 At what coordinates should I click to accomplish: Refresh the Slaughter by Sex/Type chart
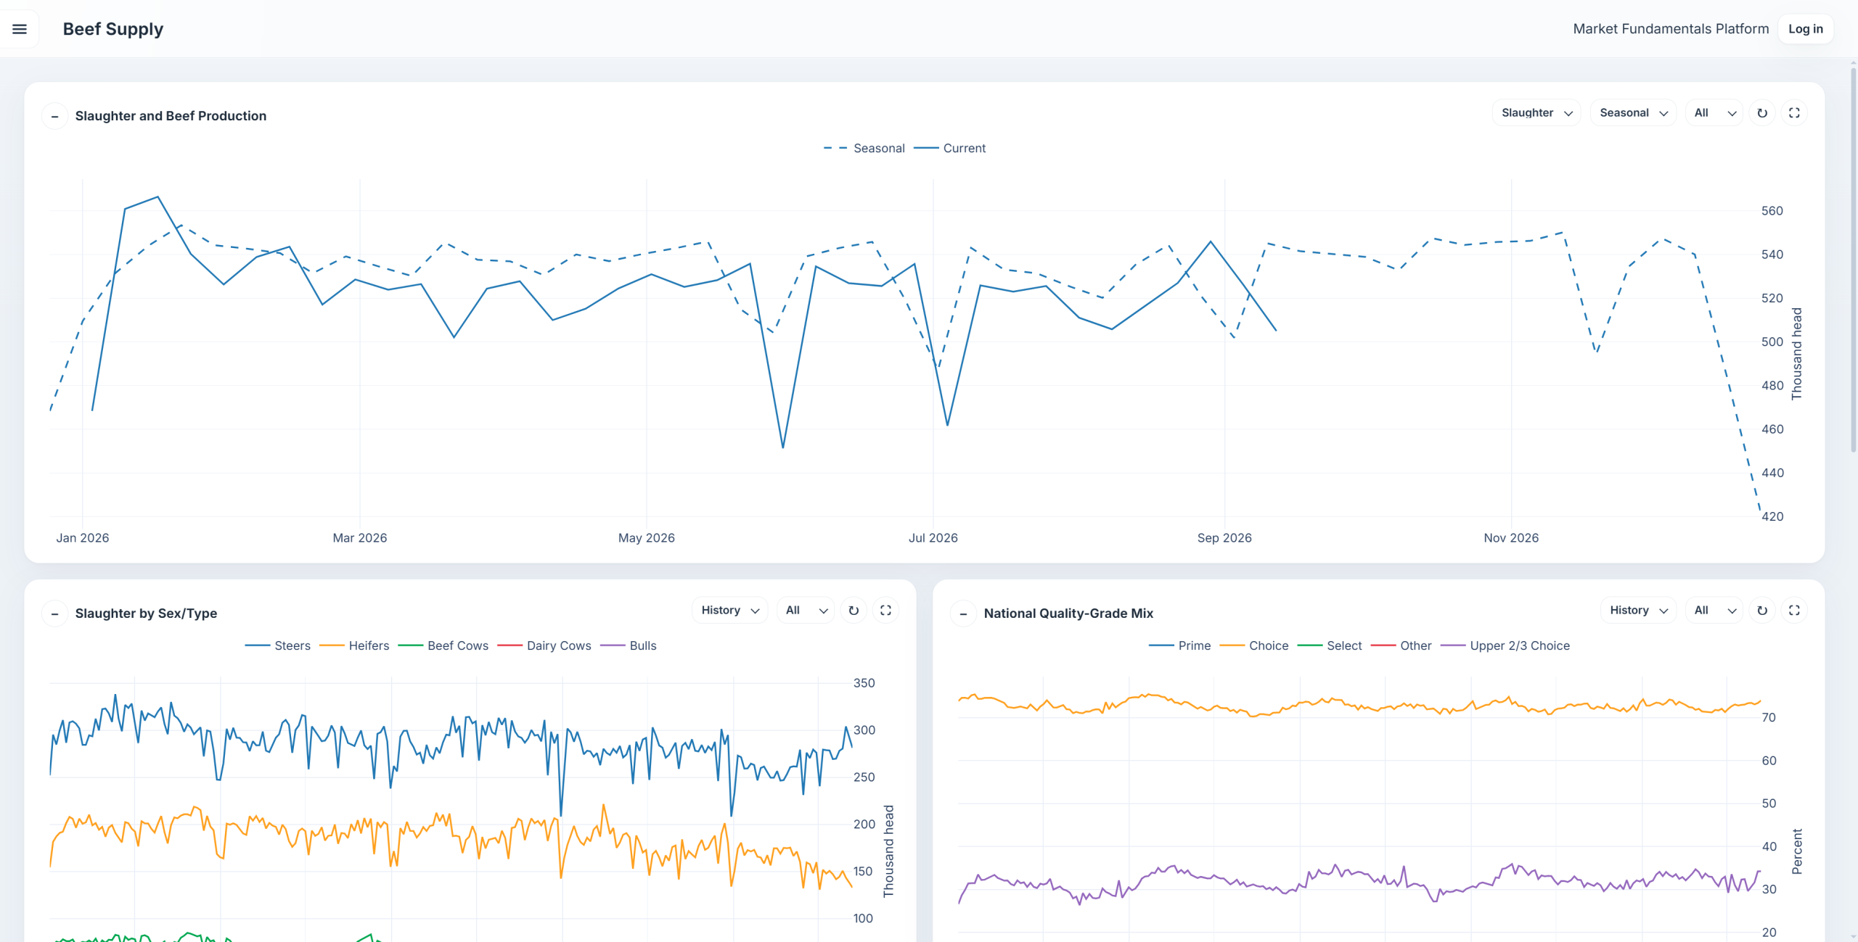854,611
